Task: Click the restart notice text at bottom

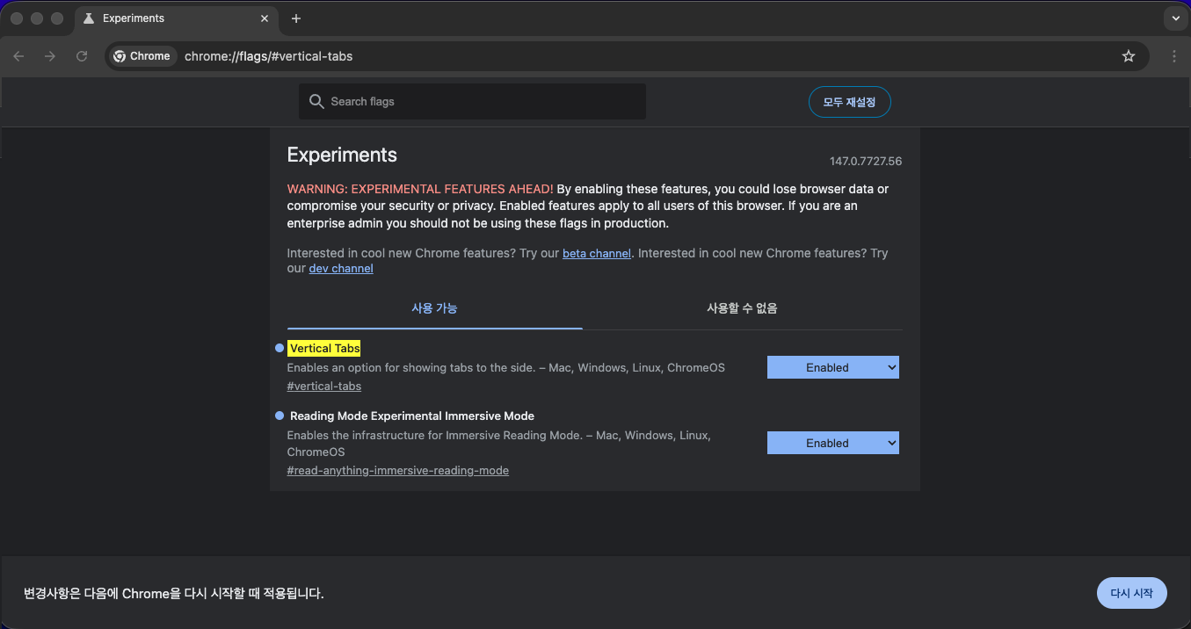Action: click(x=174, y=594)
